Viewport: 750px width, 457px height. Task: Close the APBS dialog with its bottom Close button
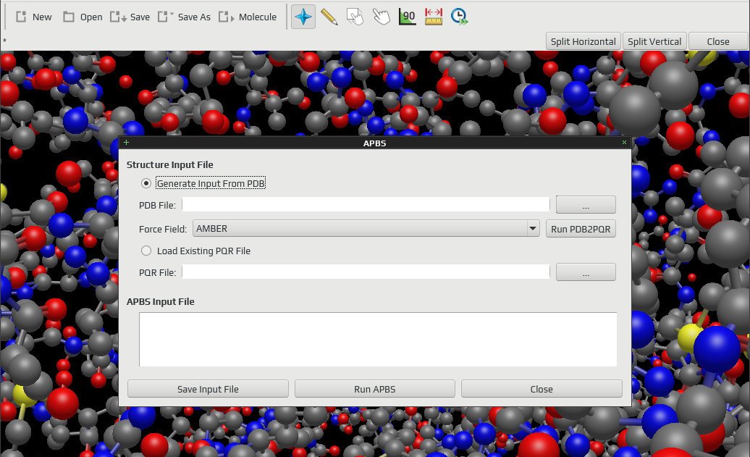(542, 389)
